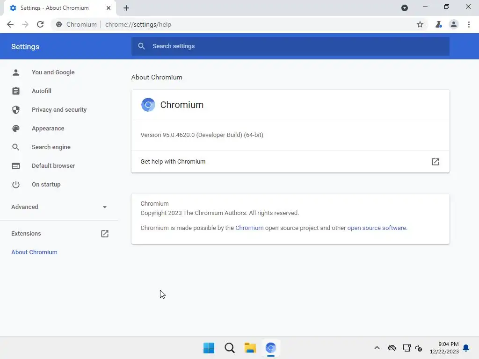Open Get help with Chromium
This screenshot has width=479, height=359.
[x=290, y=161]
